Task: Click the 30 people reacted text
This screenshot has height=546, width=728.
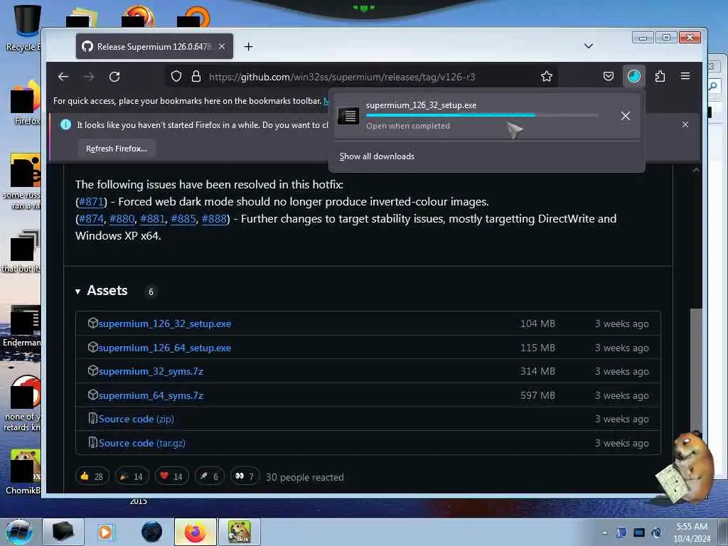Action: click(x=304, y=477)
